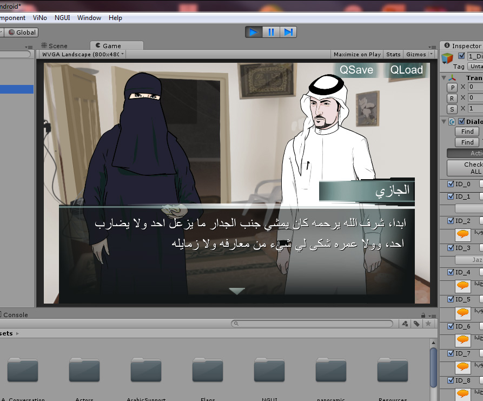Open the Help menu
This screenshot has height=401, width=483.
(x=116, y=18)
